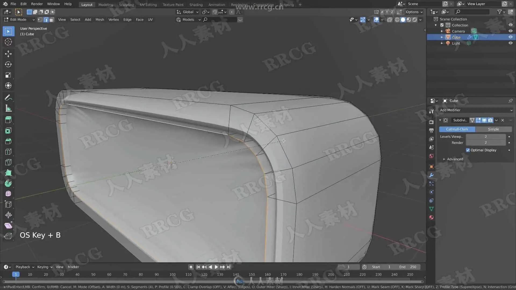Select the Cursor tool

pyautogui.click(x=8, y=42)
